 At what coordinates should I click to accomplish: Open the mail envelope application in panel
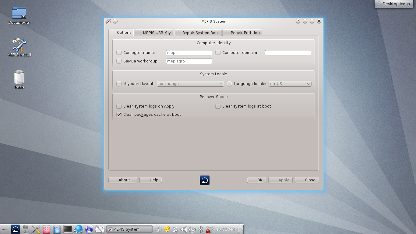[100, 229]
